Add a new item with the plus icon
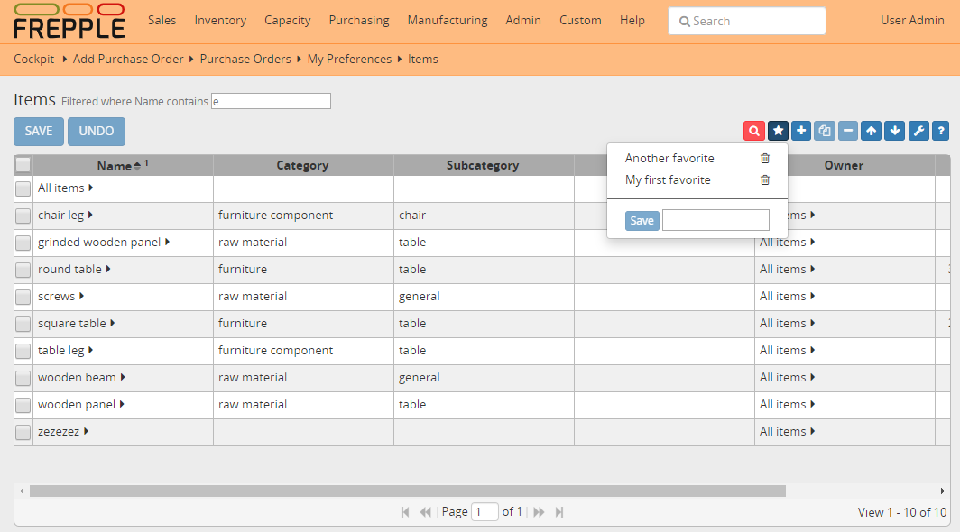The width and height of the screenshot is (960, 532). point(801,131)
